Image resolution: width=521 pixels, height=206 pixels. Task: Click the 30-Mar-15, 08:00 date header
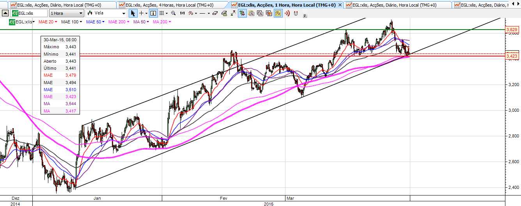(60, 40)
